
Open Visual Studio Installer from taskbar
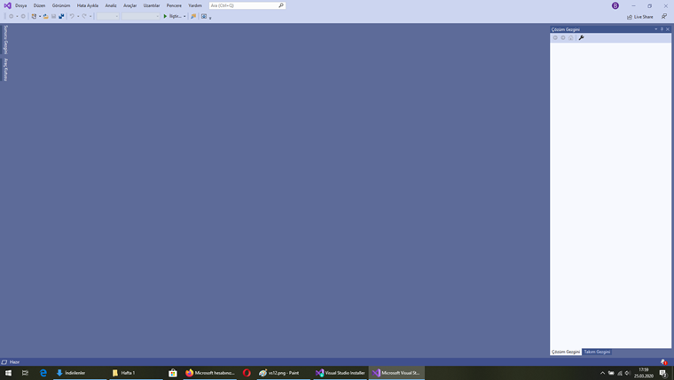pyautogui.click(x=341, y=373)
